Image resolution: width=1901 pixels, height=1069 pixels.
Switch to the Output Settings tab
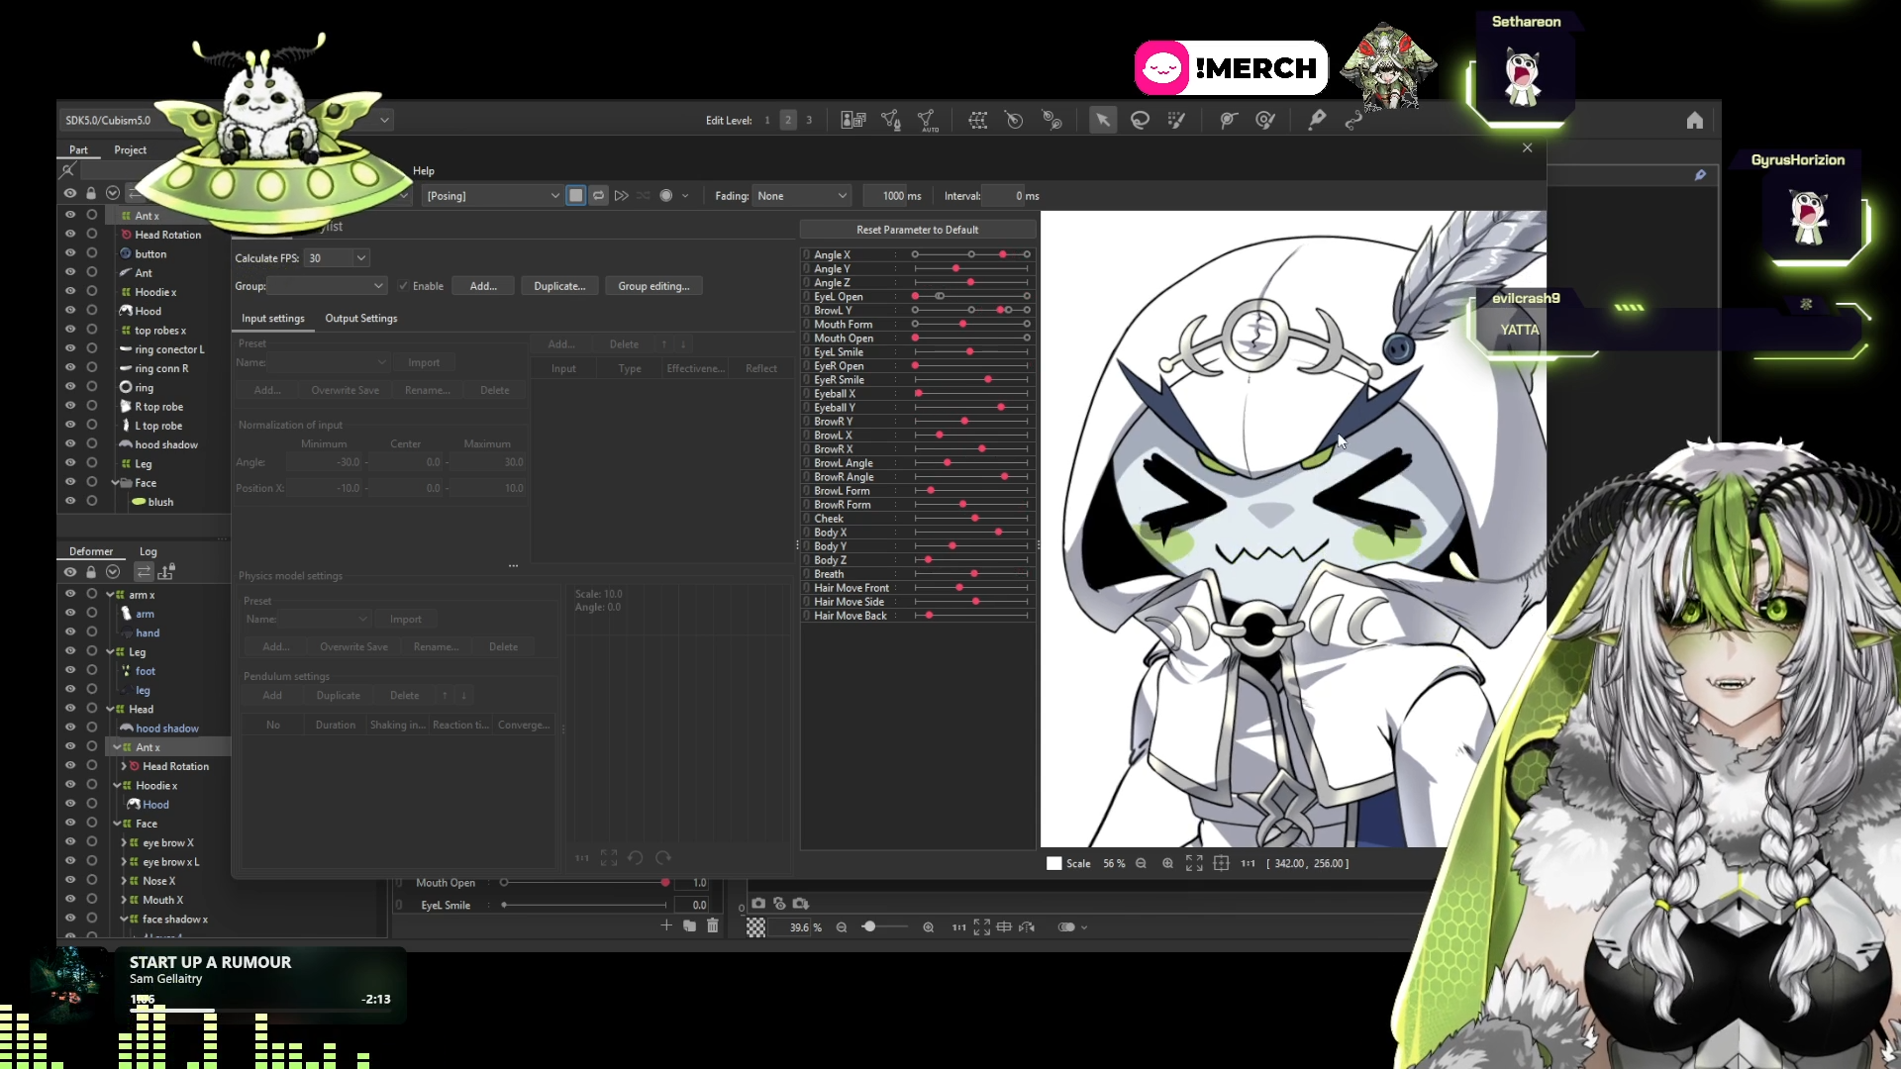pyautogui.click(x=360, y=318)
